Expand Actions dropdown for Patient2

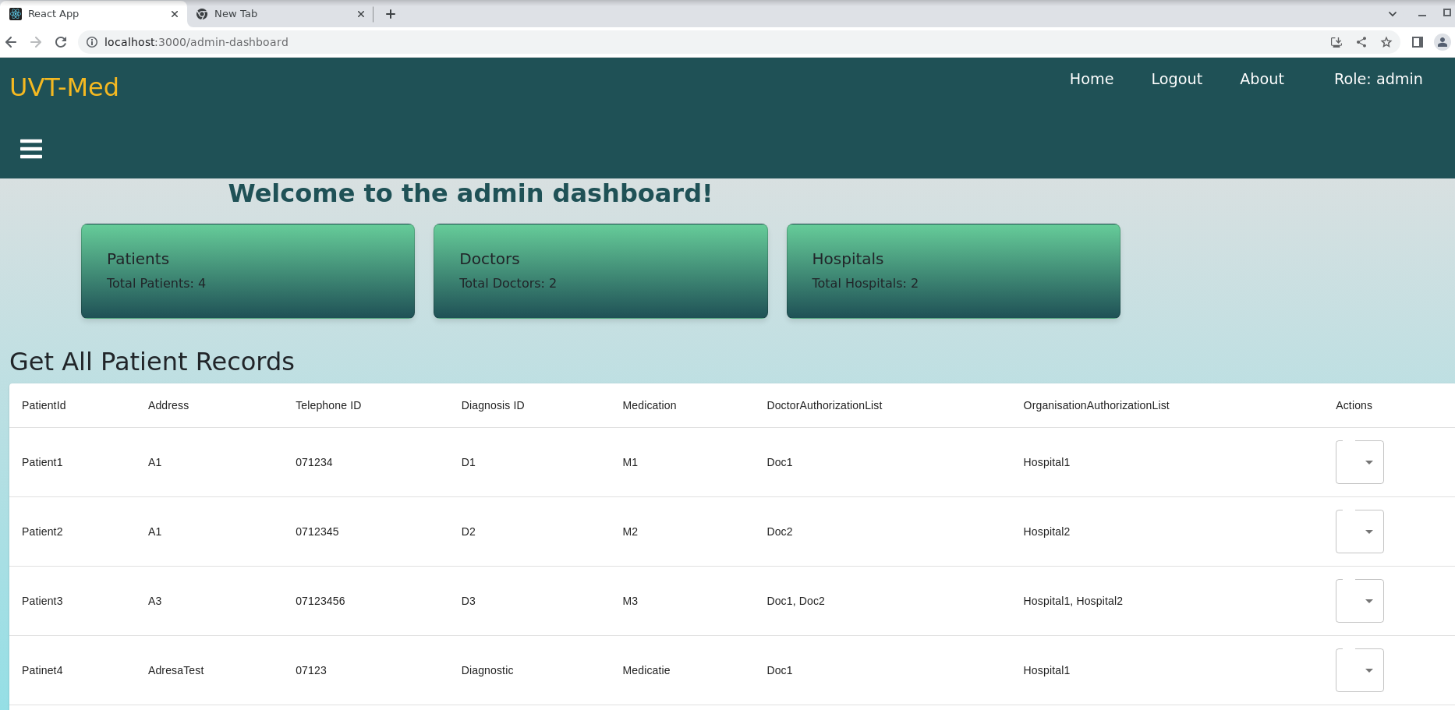point(1360,532)
